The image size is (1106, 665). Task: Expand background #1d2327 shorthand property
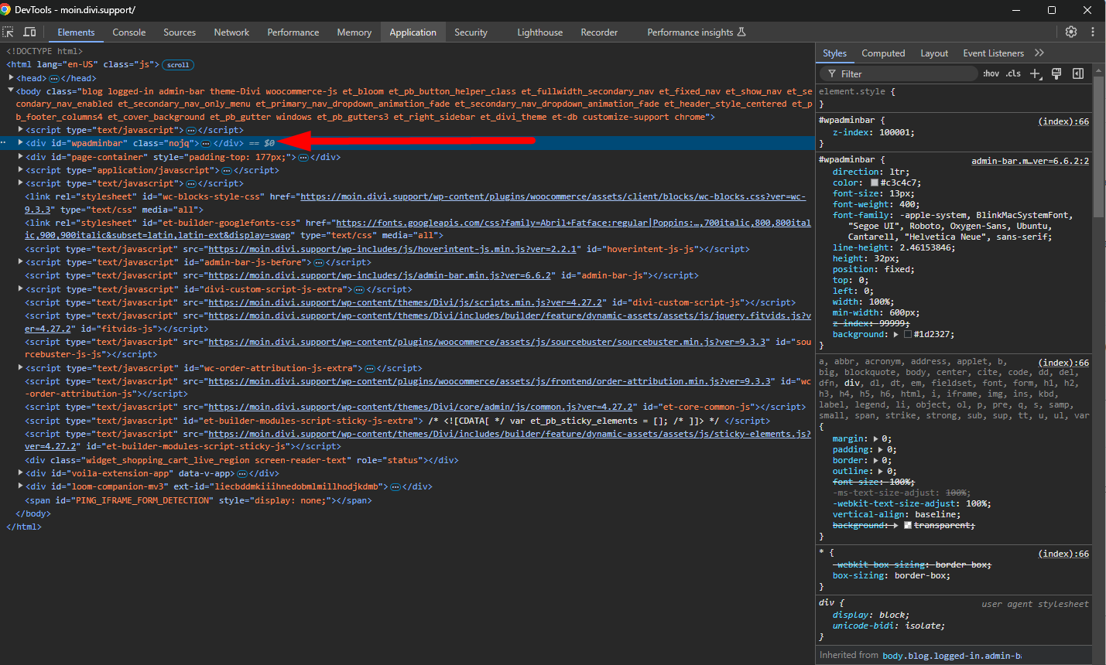[896, 334]
